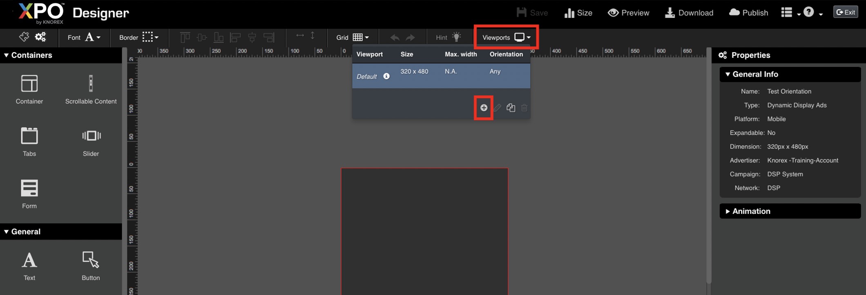The width and height of the screenshot is (866, 295).
Task: Click the add viewport plus icon
Action: tap(484, 108)
